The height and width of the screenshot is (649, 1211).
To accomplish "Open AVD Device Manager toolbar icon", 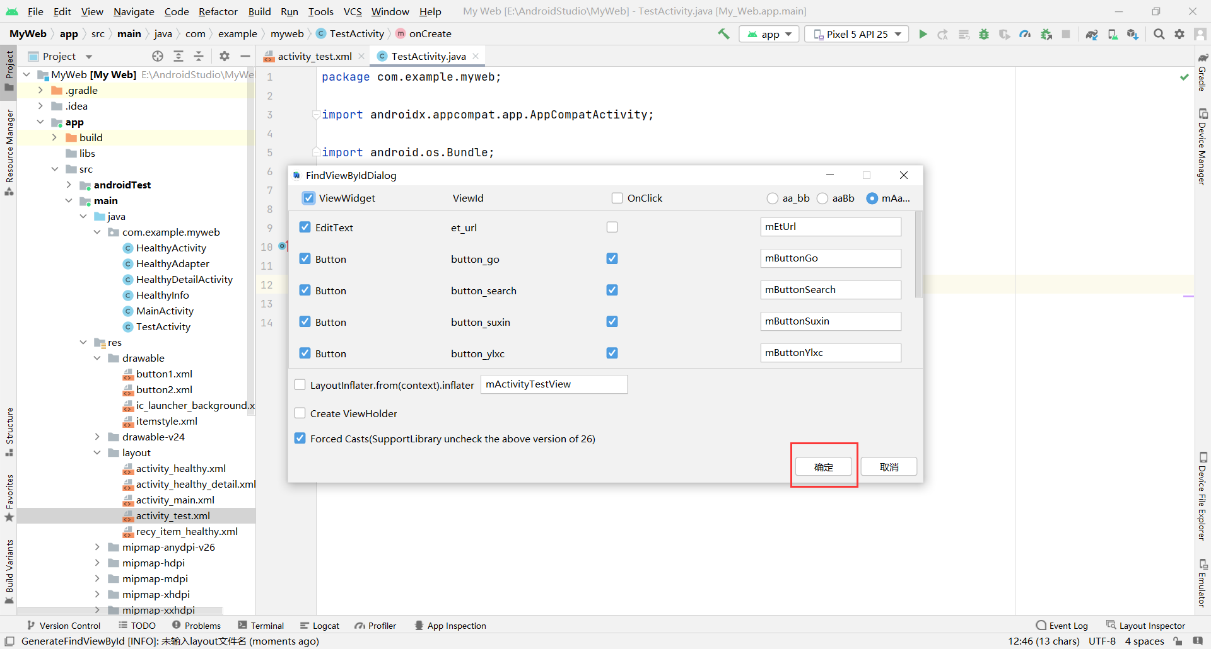I will click(1113, 34).
